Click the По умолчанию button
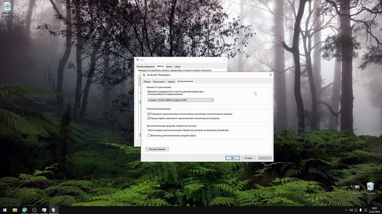The width and height of the screenshot is (382, 214). 157,149
